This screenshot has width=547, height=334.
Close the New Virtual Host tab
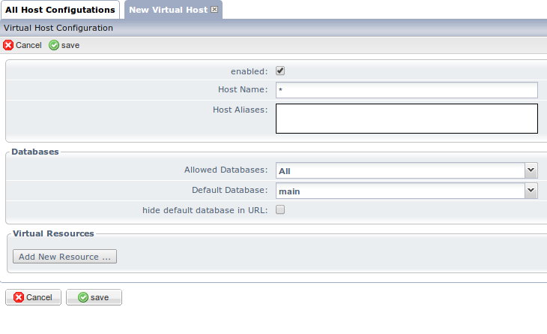(214, 10)
